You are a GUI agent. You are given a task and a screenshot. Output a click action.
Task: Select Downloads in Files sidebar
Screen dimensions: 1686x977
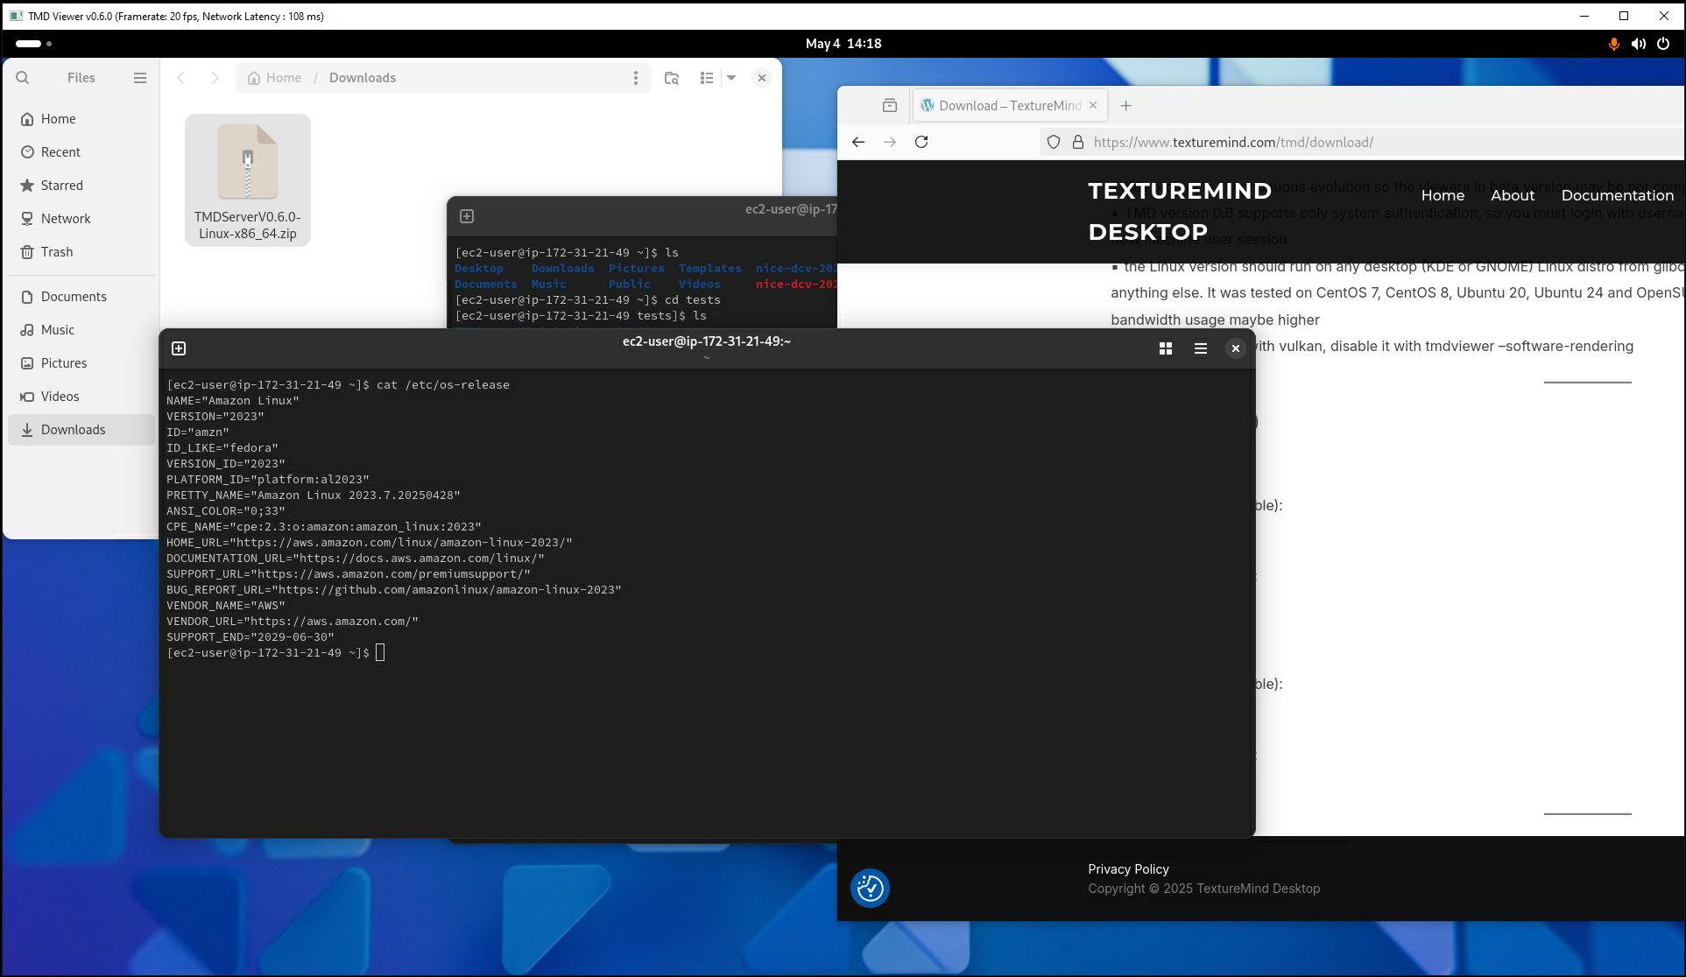pyautogui.click(x=82, y=430)
